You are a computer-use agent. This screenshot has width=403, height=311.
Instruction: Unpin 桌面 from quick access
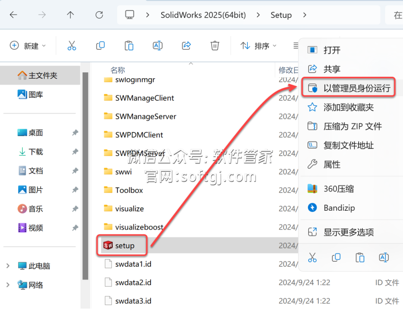coord(75,132)
